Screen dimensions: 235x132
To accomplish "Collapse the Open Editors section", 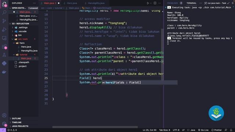I will coord(10,8).
